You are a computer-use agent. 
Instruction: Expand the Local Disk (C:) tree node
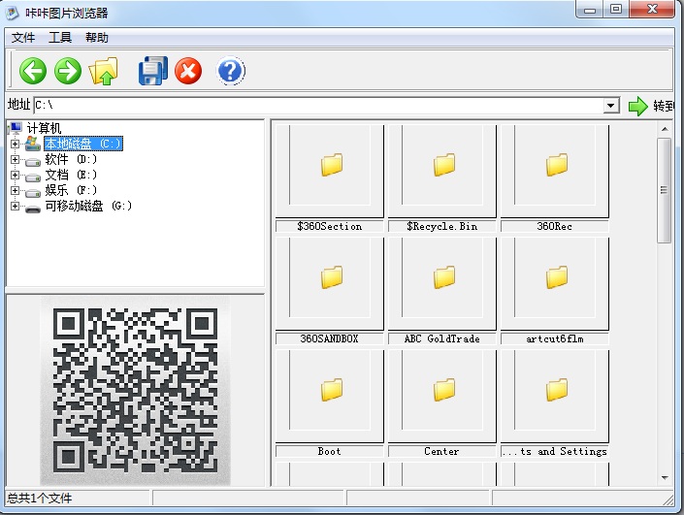point(15,144)
